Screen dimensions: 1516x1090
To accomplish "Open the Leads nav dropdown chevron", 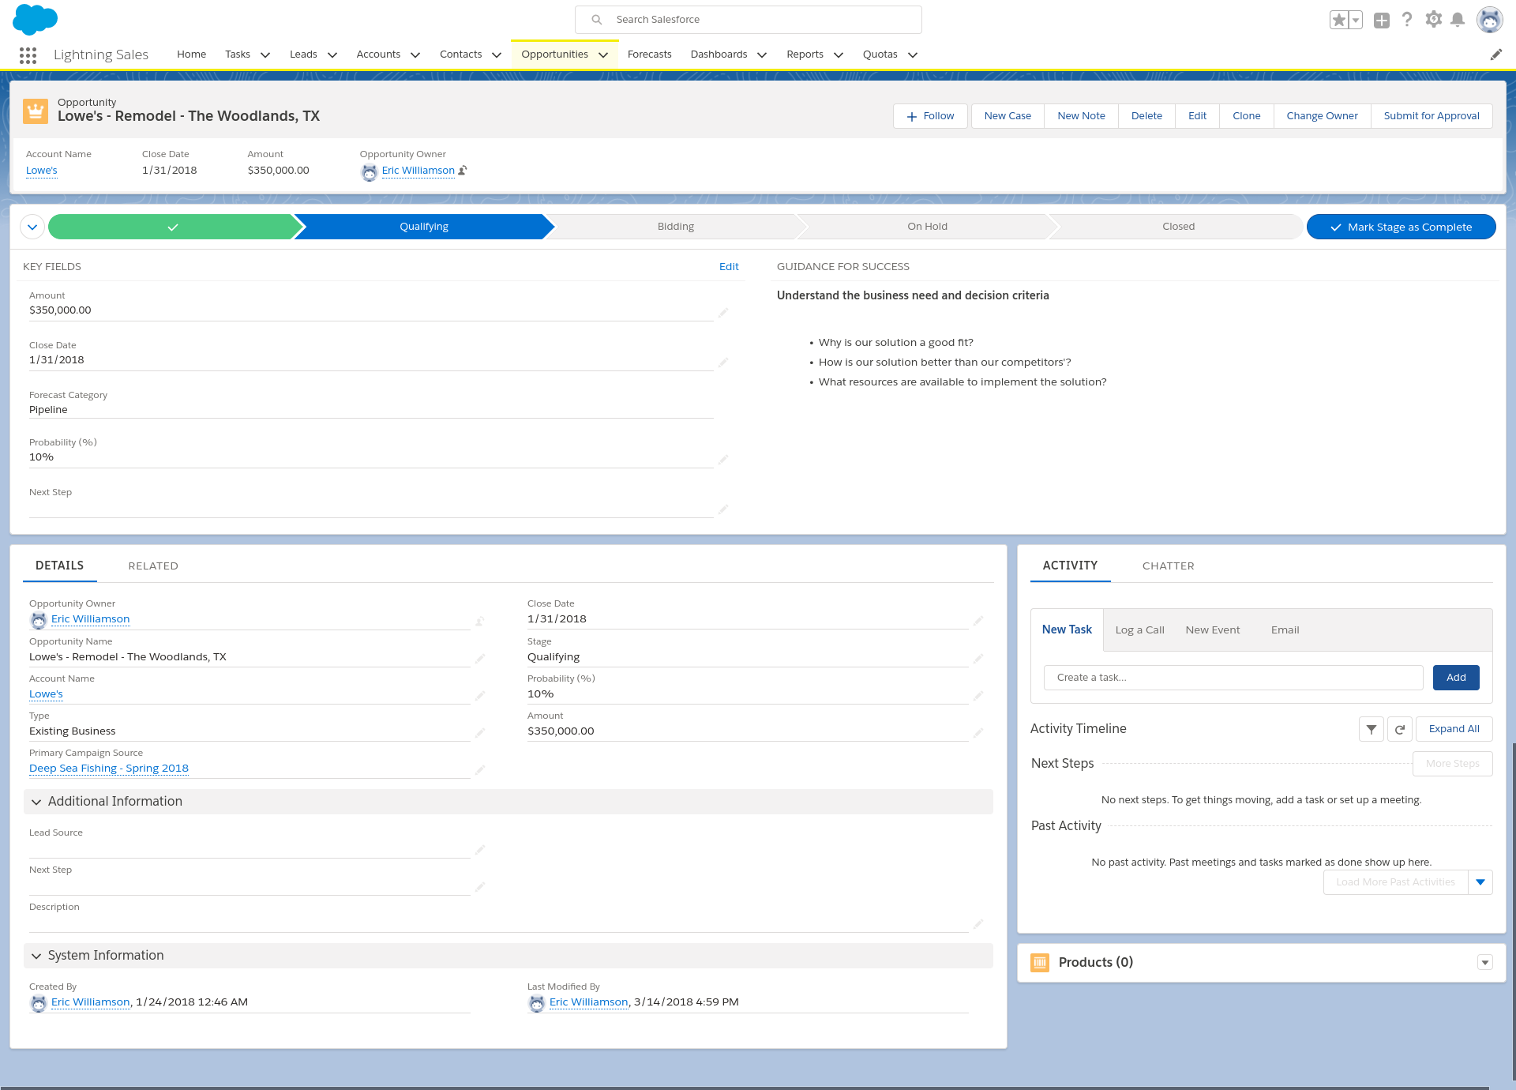I will 332,54.
